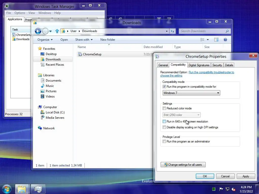The width and height of the screenshot is (259, 194).
Task: Enable Reduced color mode checkbox
Action: pos(164,108)
